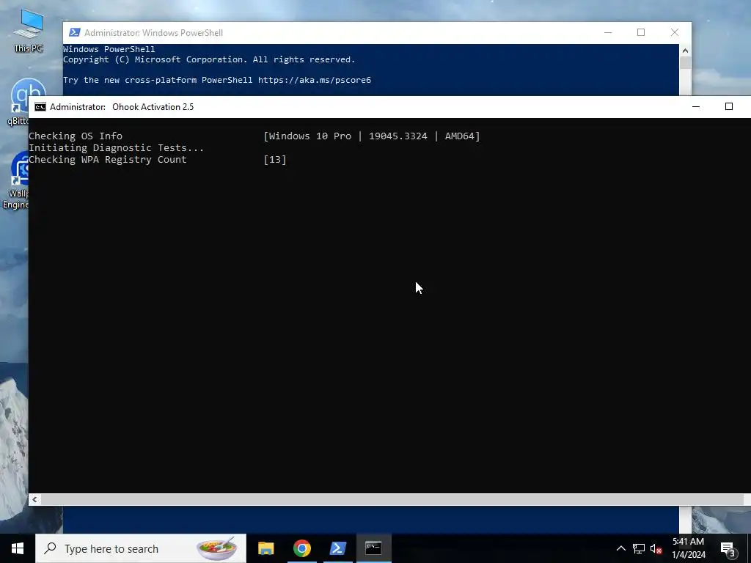Open the Windows Start menu

(18, 548)
